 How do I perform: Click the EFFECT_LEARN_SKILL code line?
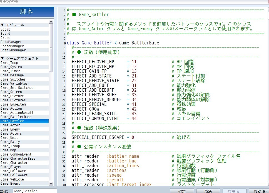(136, 114)
